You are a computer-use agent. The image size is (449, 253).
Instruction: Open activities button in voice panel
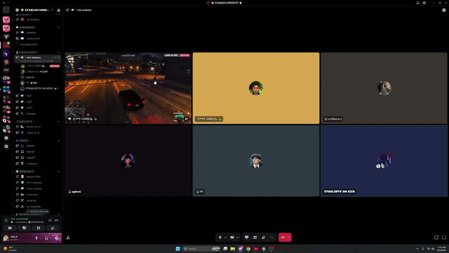[x=39, y=228]
